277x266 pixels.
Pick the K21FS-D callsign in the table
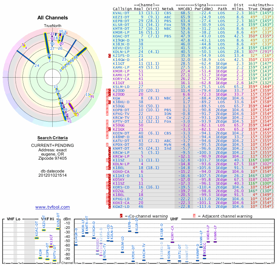(121, 56)
